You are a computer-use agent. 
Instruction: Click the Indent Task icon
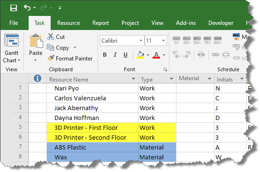pyautogui.click(x=187, y=55)
